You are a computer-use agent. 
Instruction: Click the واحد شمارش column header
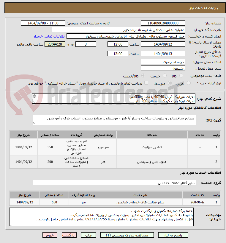click(103, 135)
